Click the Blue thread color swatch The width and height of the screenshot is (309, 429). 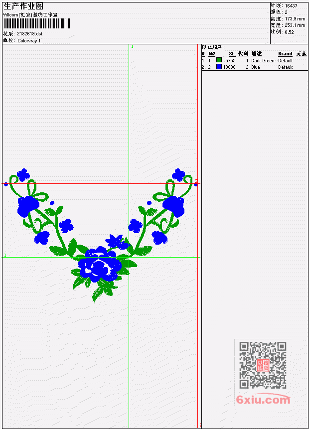pyautogui.click(x=219, y=67)
